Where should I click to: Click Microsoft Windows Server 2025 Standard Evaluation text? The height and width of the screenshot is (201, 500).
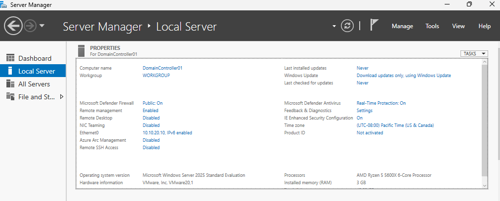(x=194, y=175)
